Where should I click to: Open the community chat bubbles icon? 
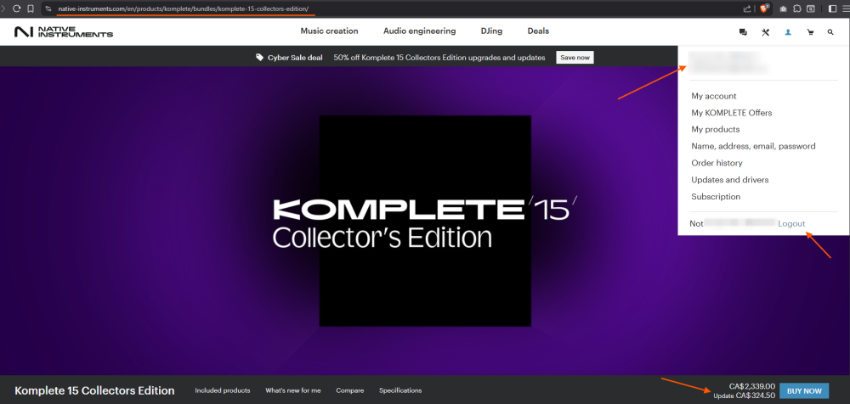743,32
